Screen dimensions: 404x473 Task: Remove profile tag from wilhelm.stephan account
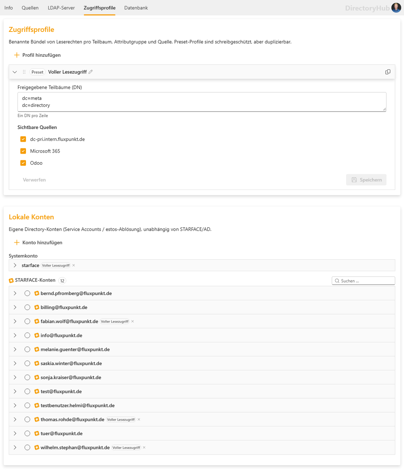click(x=144, y=447)
